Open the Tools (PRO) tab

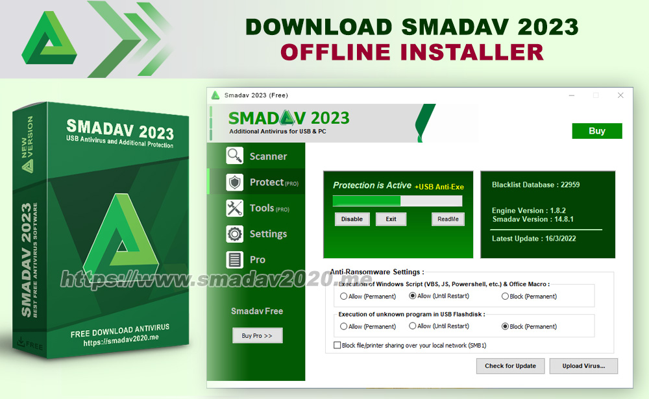[x=256, y=208]
